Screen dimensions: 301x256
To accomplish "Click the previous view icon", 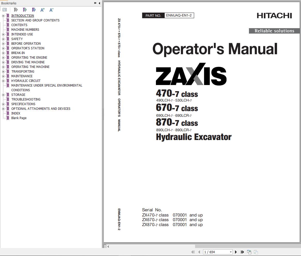I will click(x=249, y=252).
